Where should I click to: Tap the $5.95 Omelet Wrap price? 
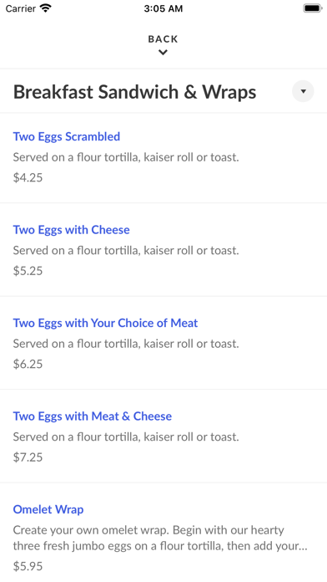[28, 566]
